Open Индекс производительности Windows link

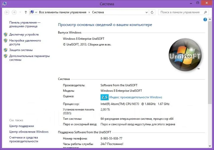136,97
